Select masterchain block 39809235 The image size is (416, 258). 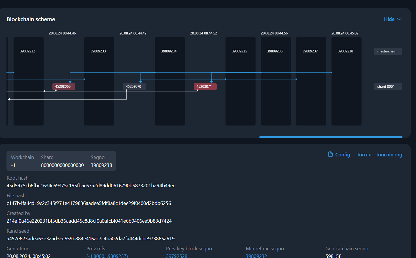pyautogui.click(x=241, y=81)
